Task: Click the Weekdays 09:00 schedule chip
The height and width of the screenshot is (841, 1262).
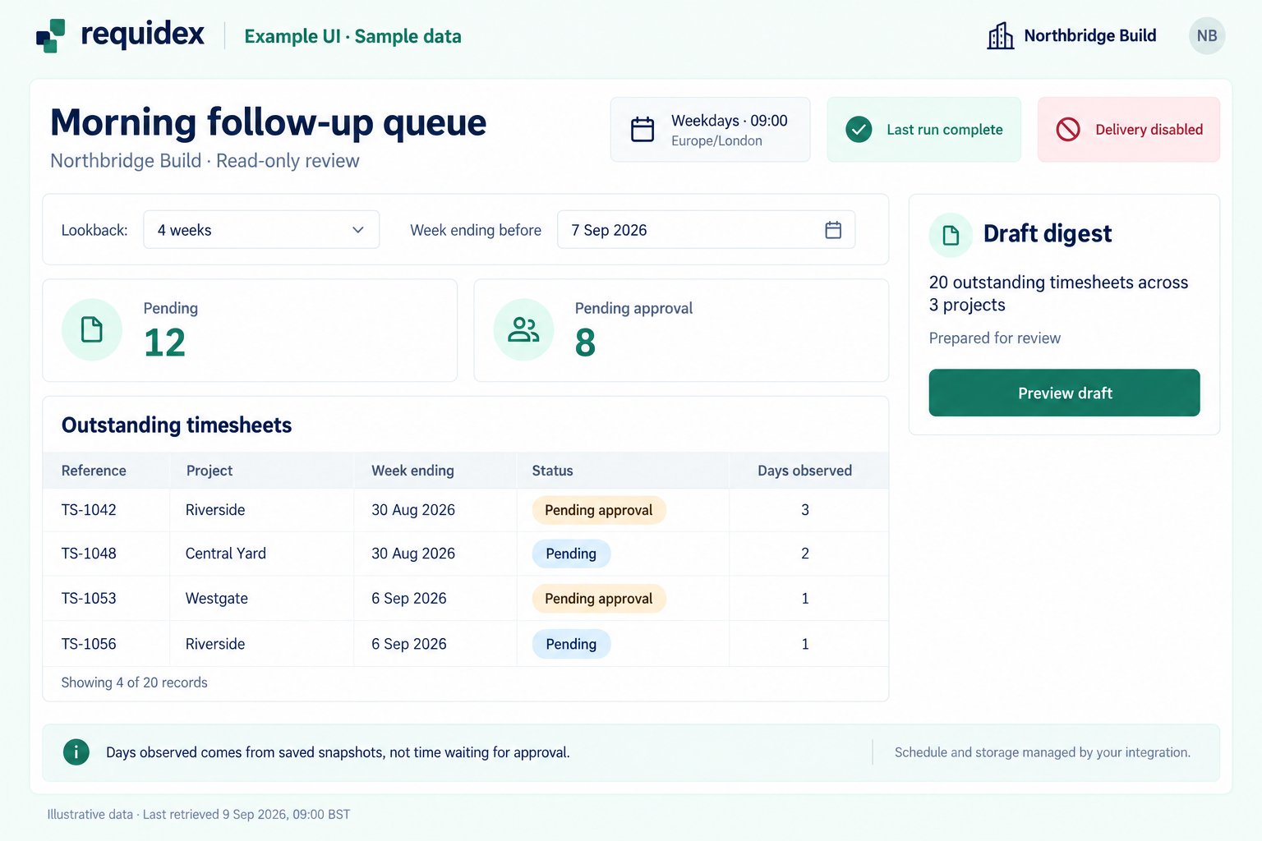Action: (x=710, y=130)
